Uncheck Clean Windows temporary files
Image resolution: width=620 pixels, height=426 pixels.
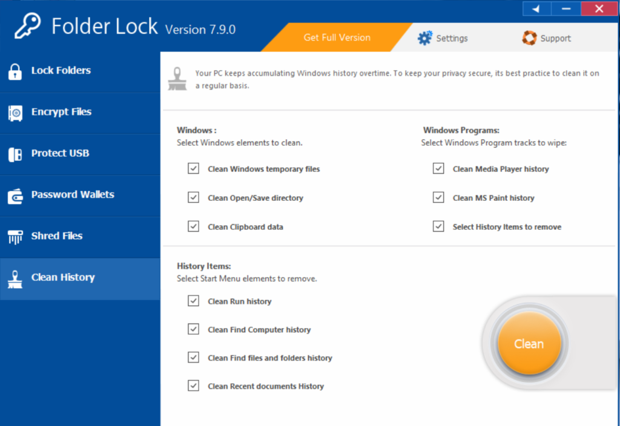(193, 168)
